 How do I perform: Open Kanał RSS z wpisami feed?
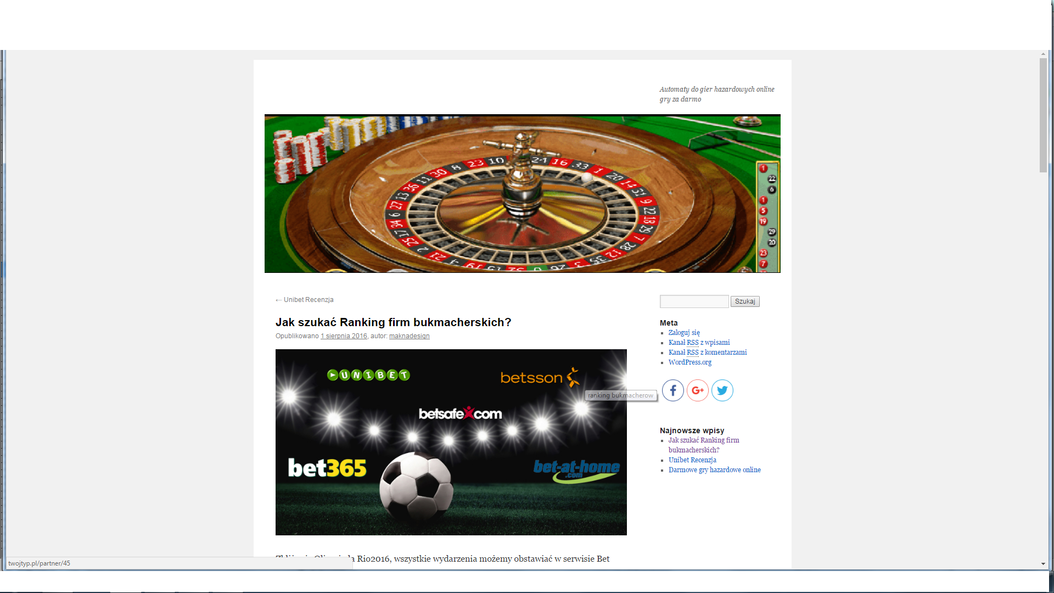point(699,343)
